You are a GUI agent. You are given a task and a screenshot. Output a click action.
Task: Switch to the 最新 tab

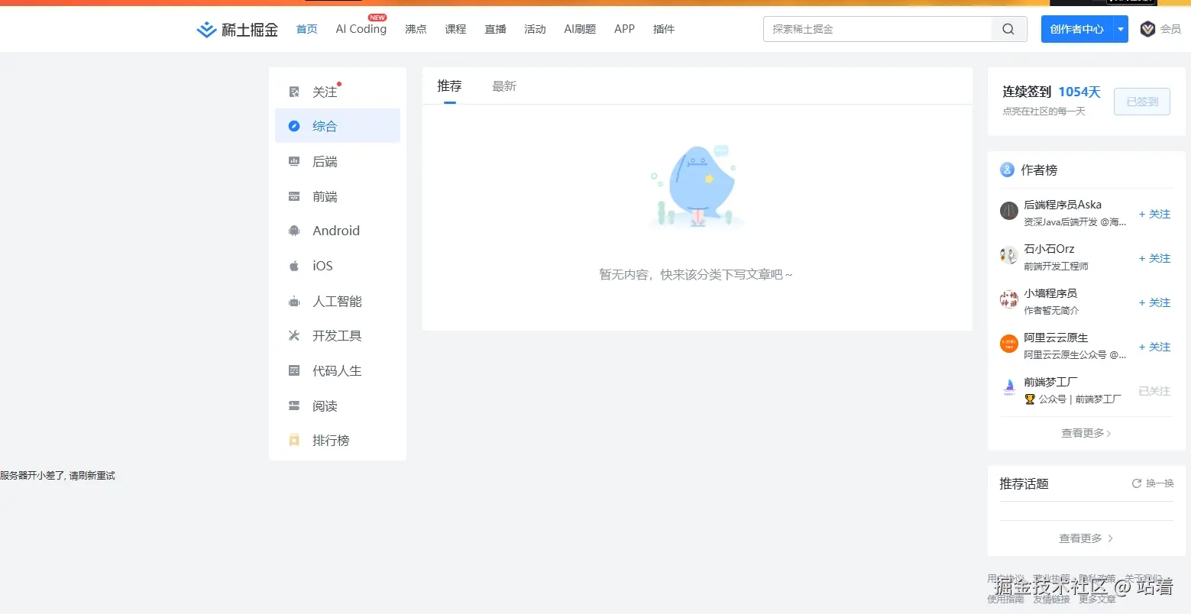(x=504, y=86)
